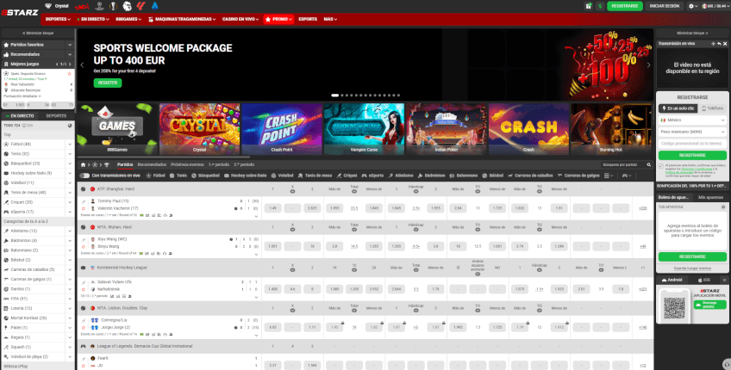
Task: Open the currency dropdown Peso mexicano (MXN)
Action: (692, 132)
